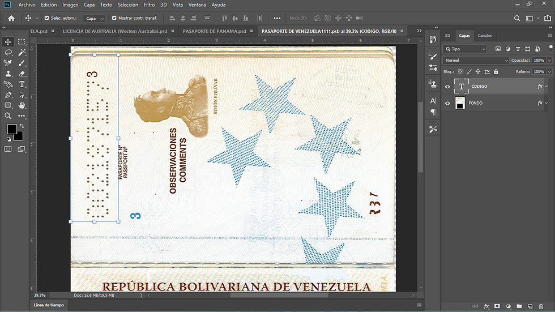555x312 pixels.
Task: Share the document via share icon
Action: pos(548,18)
